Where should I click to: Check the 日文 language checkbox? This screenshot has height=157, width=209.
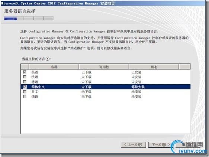tap(25, 92)
